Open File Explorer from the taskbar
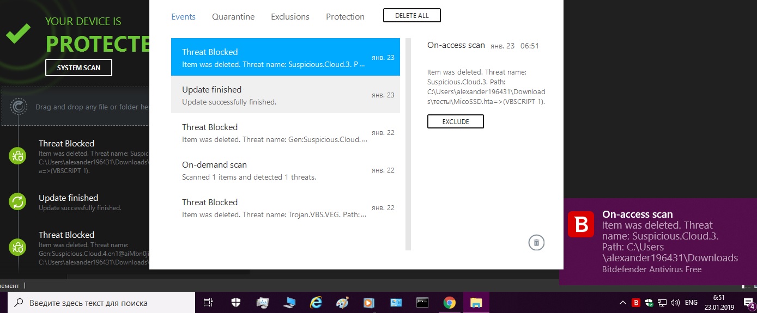Screen dimensions: 757x313 (476, 303)
